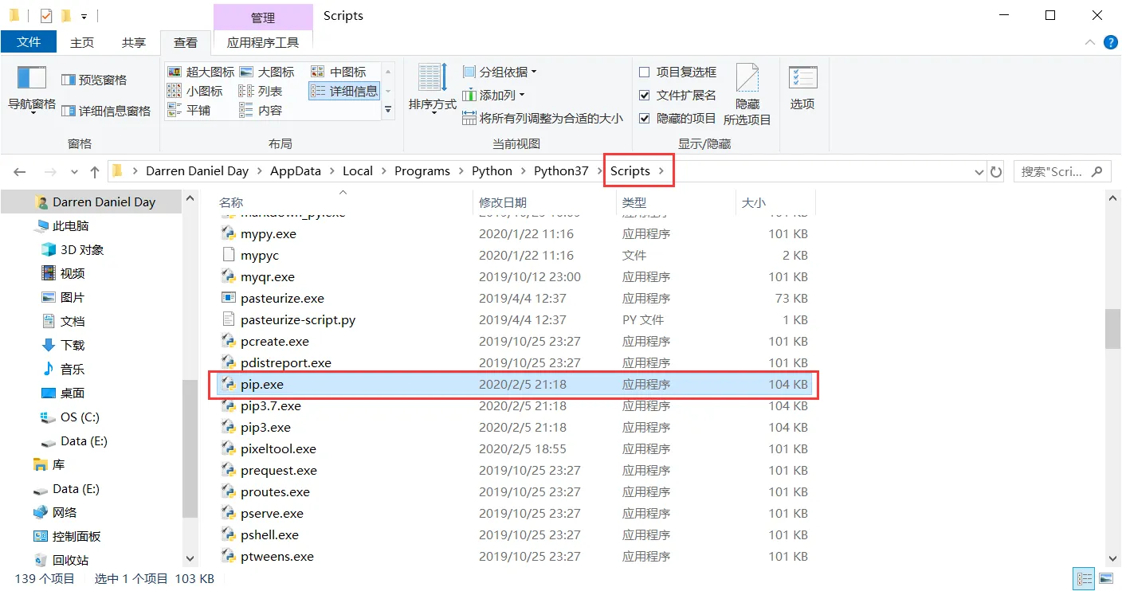Switch layout to 大图标
This screenshot has height=591, width=1122.
click(267, 72)
